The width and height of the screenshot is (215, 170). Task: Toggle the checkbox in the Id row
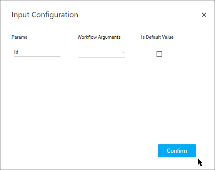click(159, 54)
